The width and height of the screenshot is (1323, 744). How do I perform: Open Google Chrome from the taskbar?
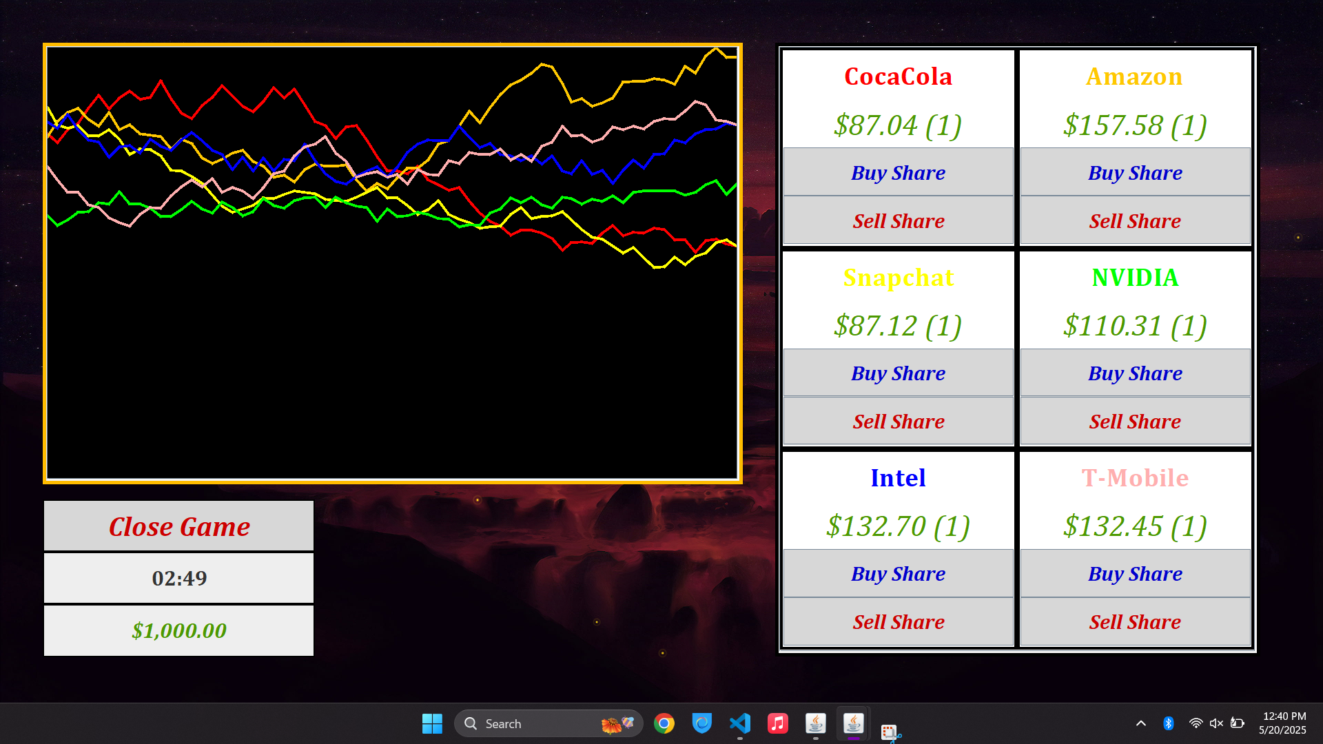point(664,723)
